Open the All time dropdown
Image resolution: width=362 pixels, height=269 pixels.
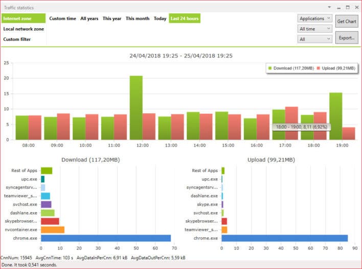(x=315, y=29)
